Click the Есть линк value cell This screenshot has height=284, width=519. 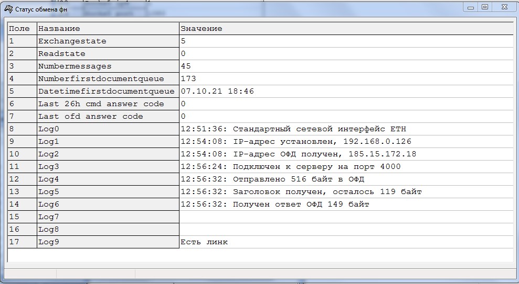(346, 242)
